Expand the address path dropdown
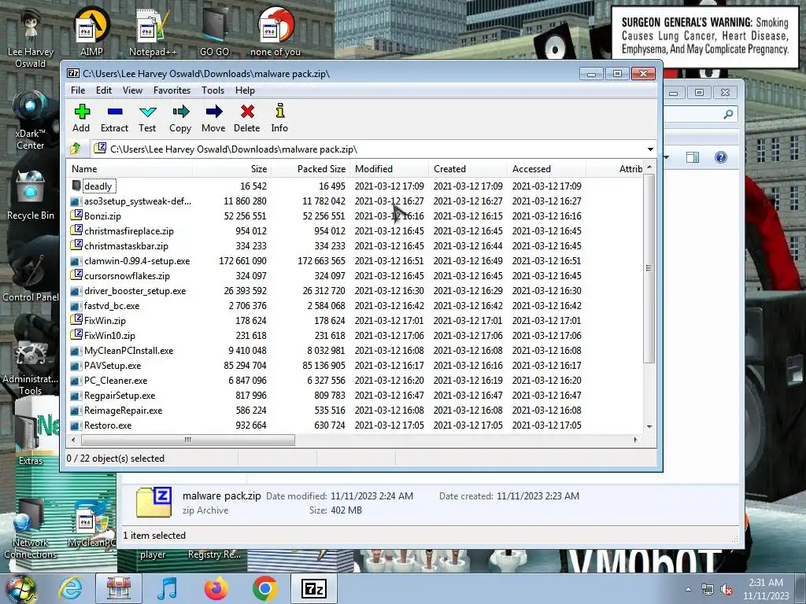The height and width of the screenshot is (604, 806). point(650,149)
